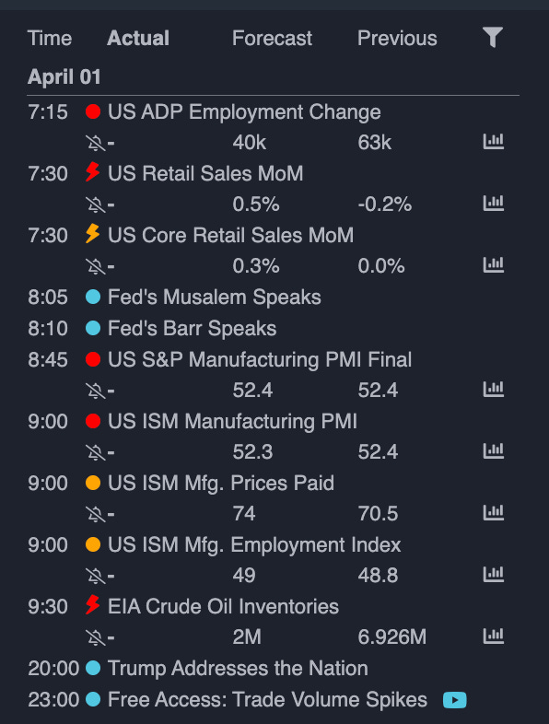Image resolution: width=549 pixels, height=724 pixels.
Task: Open chart for US ISM Manufacturing PMI
Action: tap(493, 451)
